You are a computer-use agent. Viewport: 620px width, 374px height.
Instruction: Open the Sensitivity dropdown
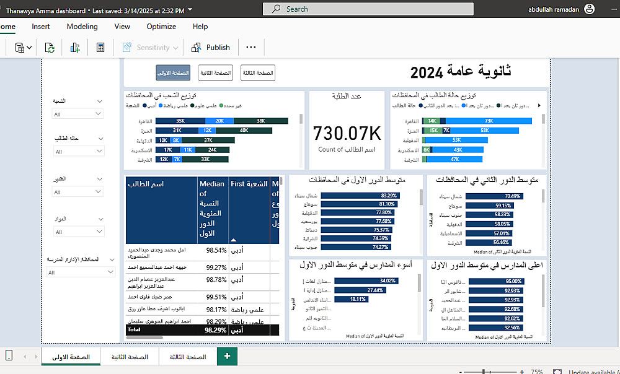(x=175, y=48)
